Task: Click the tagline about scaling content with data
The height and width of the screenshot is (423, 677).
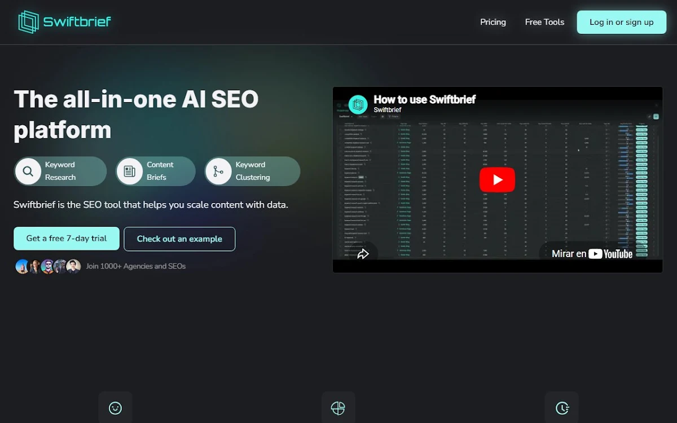Action: (x=151, y=205)
